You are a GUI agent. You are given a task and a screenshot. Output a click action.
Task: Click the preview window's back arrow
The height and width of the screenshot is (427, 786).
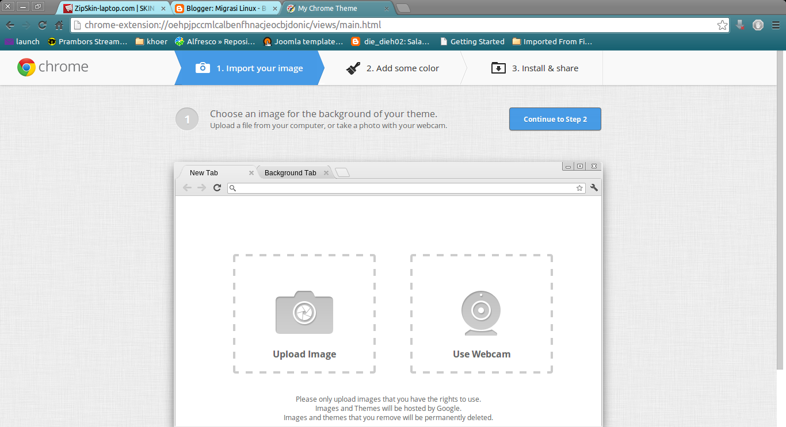coord(187,187)
